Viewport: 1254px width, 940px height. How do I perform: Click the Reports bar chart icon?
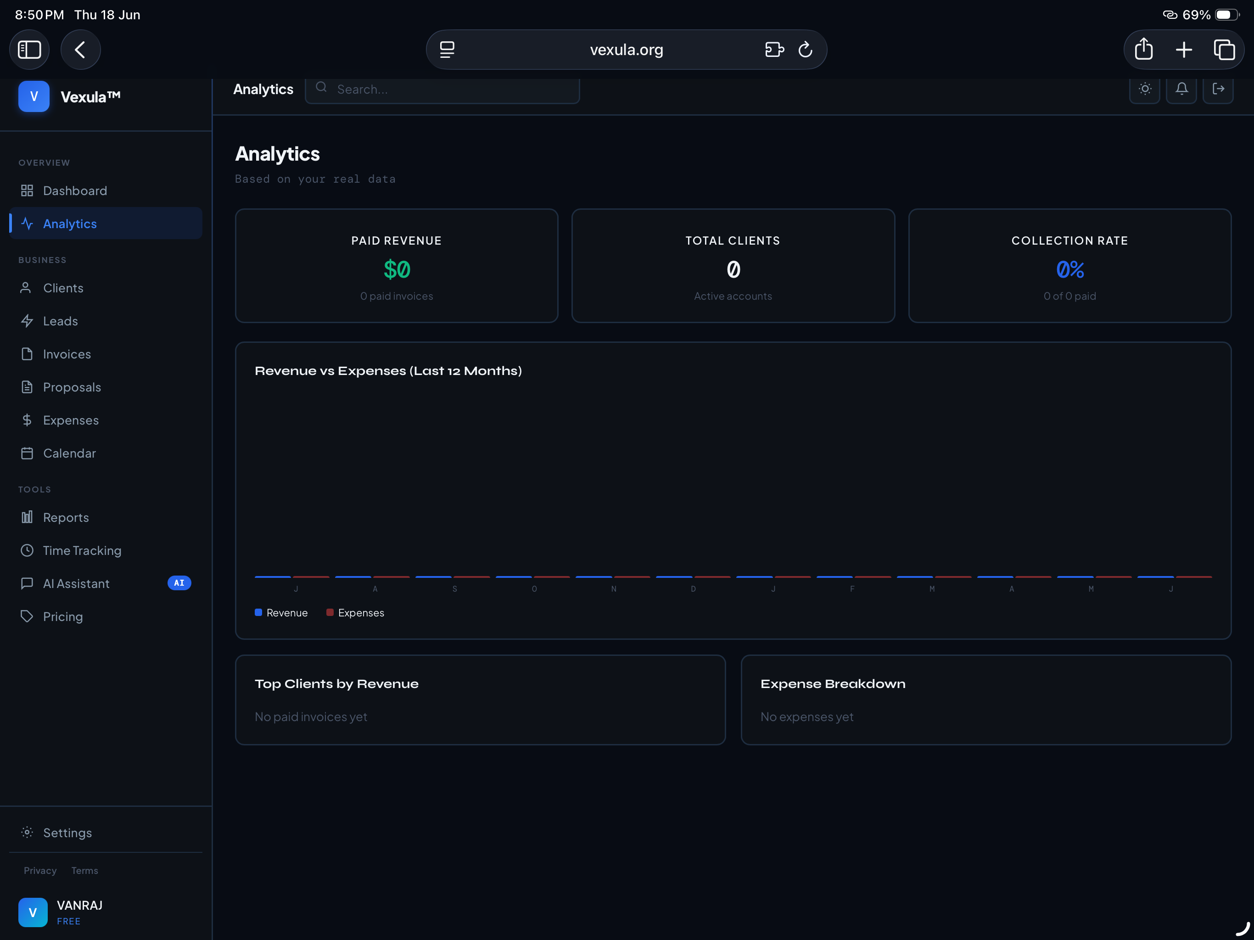coord(27,517)
